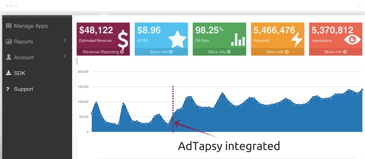Open the Support sidebar item
365x159 pixels.
23,89
